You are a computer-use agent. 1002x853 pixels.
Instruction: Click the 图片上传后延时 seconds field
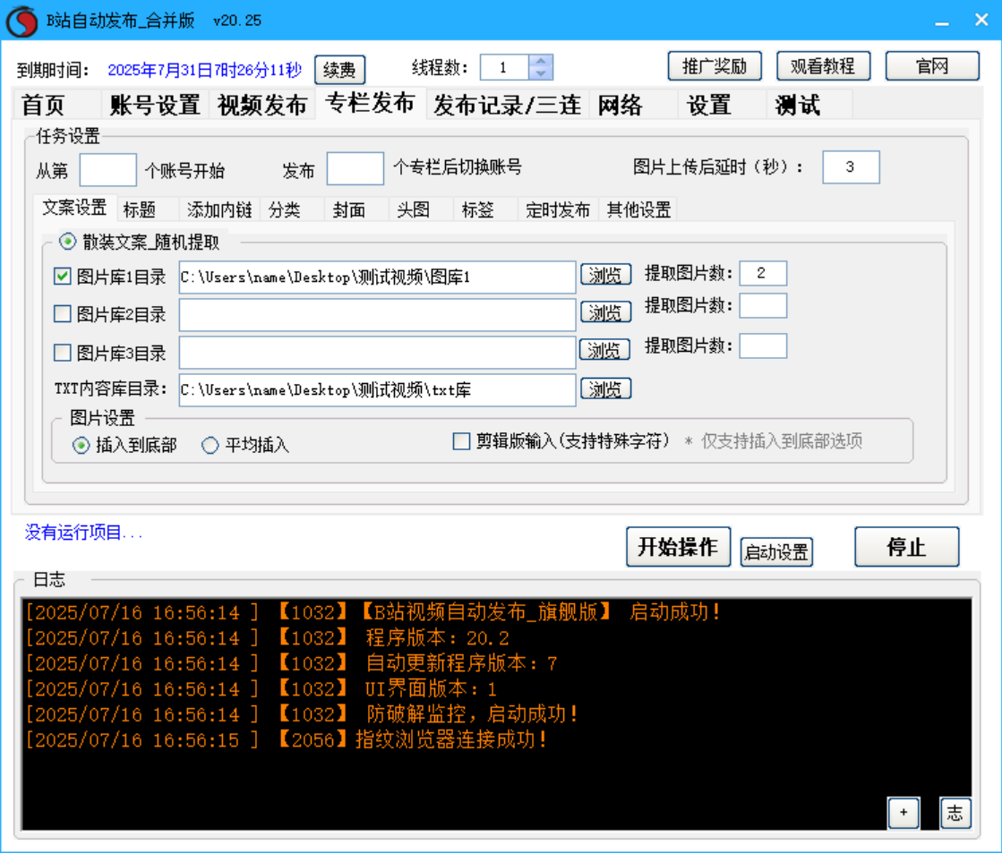point(851,167)
